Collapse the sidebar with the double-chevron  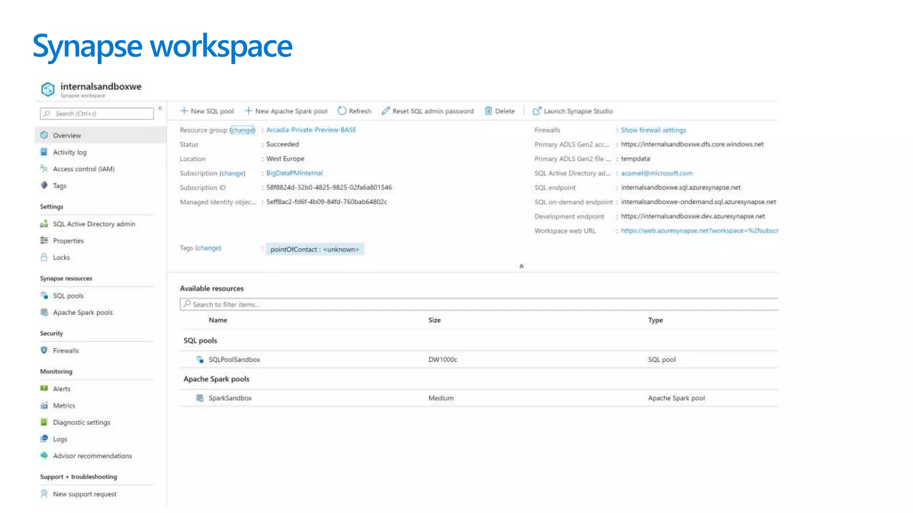160,108
